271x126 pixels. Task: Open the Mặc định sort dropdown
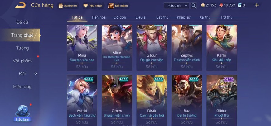(x=177, y=5)
